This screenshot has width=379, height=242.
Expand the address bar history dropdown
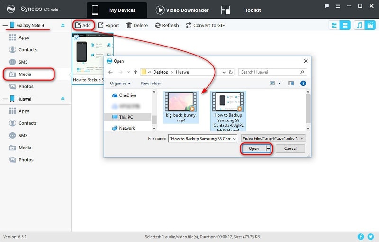click(224, 72)
